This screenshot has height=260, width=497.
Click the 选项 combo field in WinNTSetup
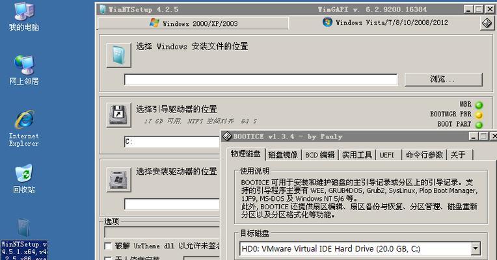tap(162, 232)
